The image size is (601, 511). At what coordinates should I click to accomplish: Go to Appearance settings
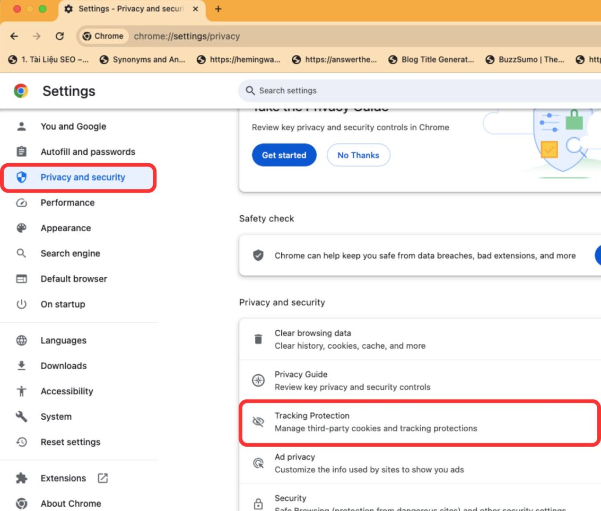[x=65, y=228]
